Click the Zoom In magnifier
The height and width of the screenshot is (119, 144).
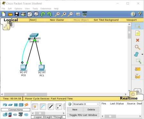tap(57, 14)
